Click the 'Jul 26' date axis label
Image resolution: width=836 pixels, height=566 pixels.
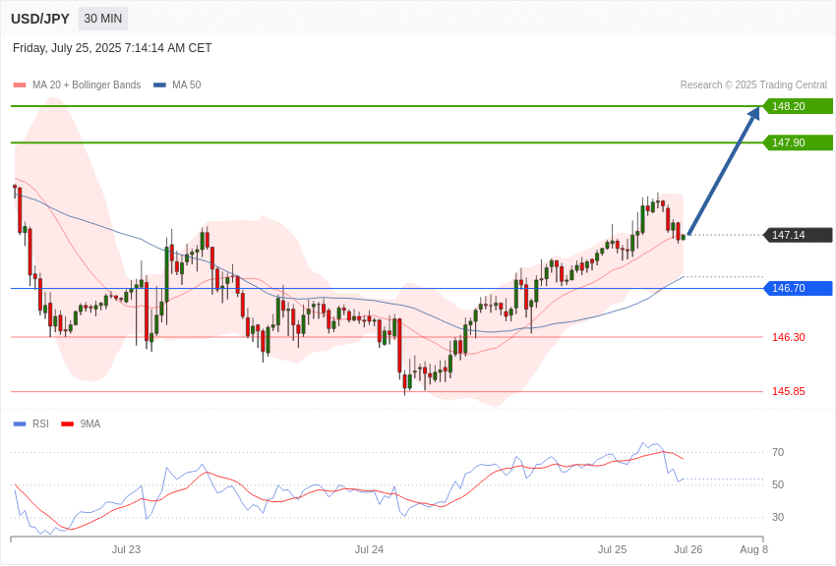click(688, 549)
